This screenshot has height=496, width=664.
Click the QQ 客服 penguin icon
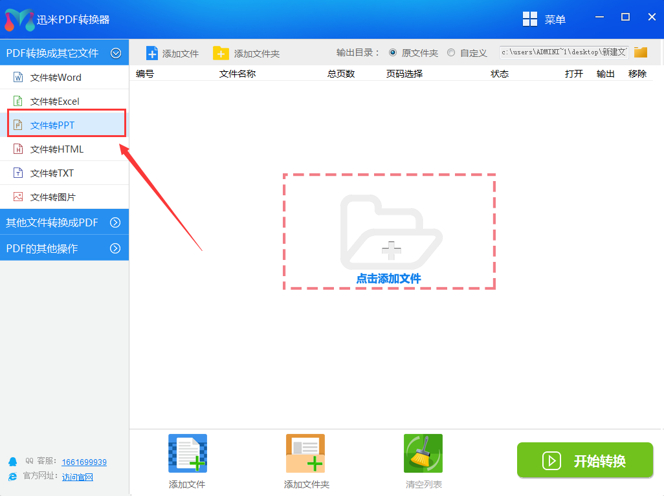[12, 462]
